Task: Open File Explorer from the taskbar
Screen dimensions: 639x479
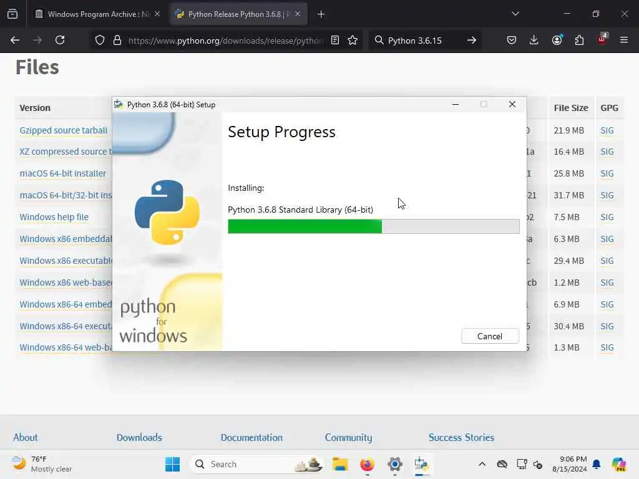Action: pos(340,464)
